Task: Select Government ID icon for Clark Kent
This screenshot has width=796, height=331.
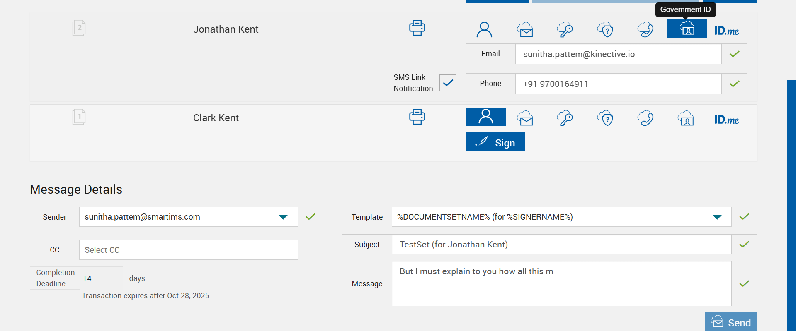Action: pos(686,118)
